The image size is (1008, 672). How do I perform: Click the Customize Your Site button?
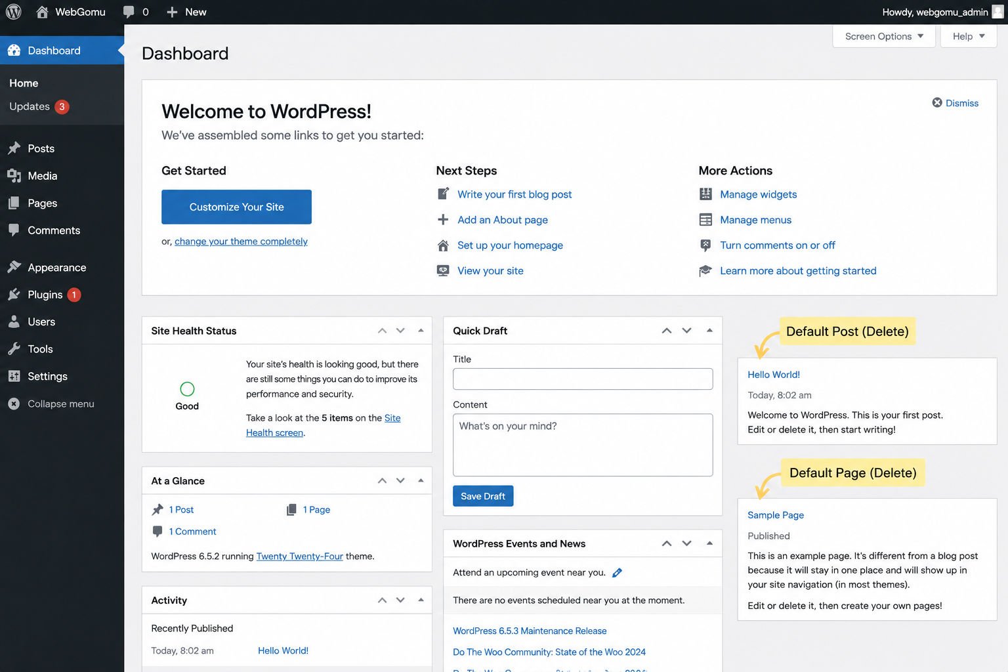pos(236,207)
